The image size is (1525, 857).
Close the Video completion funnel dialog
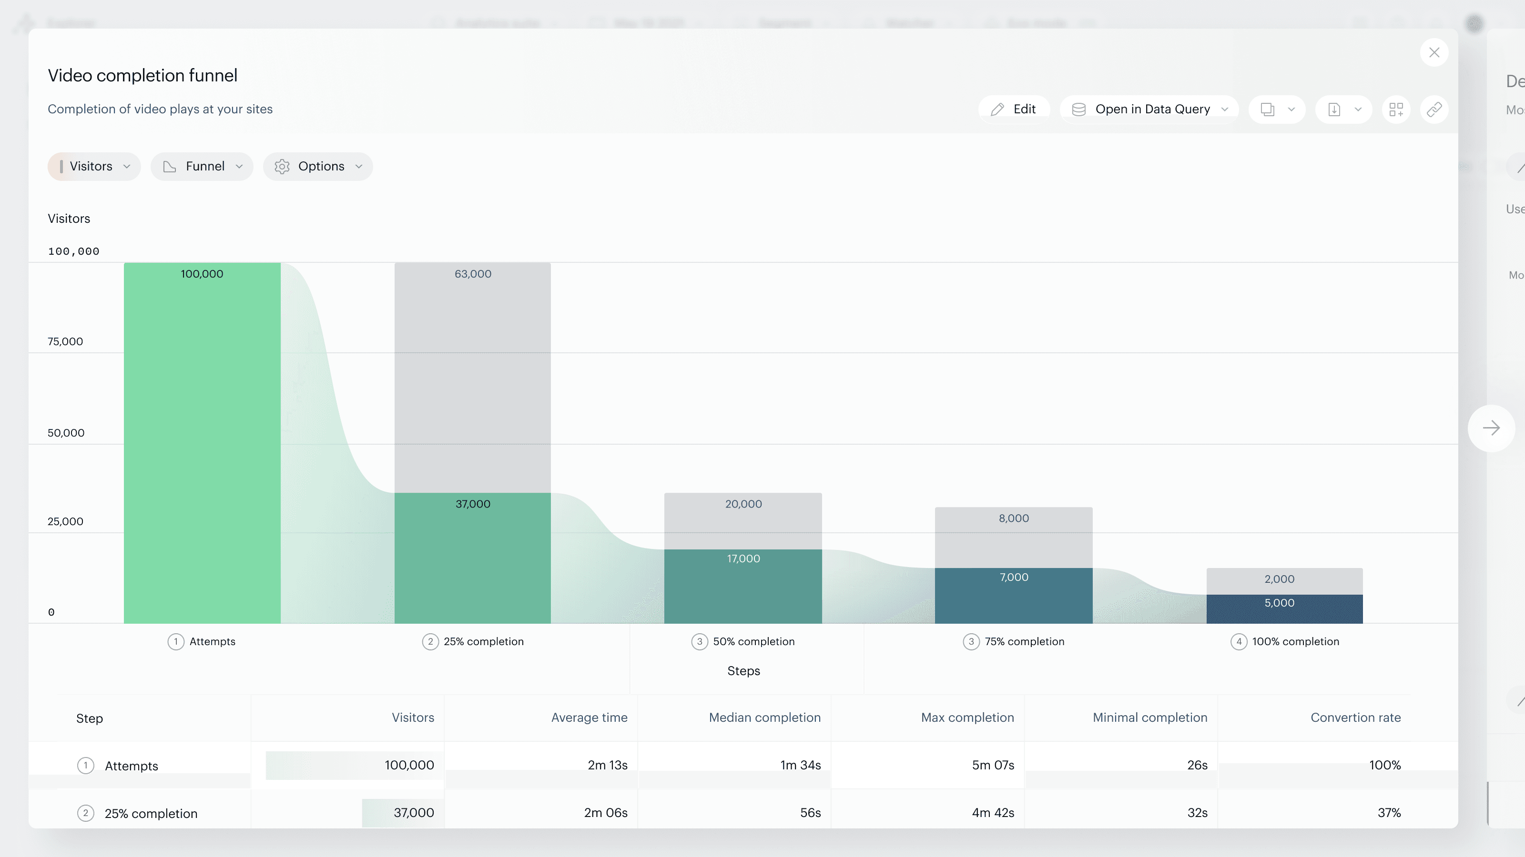tap(1434, 53)
